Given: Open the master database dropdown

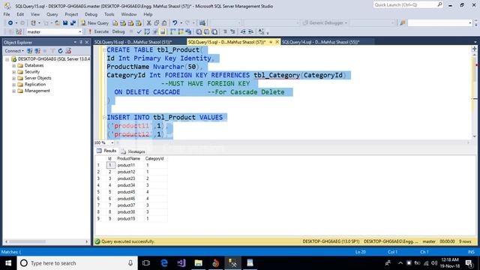Looking at the screenshot, I should click(80, 31).
